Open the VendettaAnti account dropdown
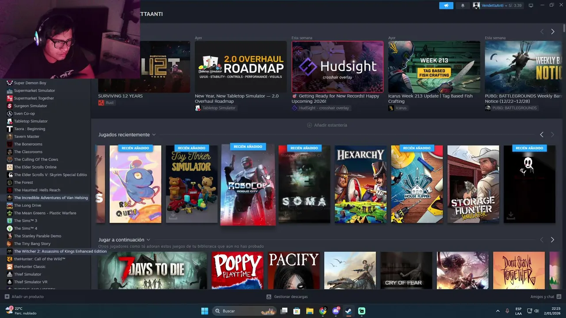Screen dimensions: 566x318 497,5
